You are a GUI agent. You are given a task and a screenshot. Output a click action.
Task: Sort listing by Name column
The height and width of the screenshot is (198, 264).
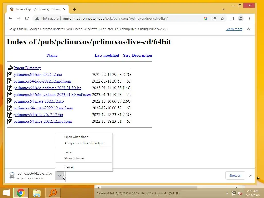tap(52, 55)
